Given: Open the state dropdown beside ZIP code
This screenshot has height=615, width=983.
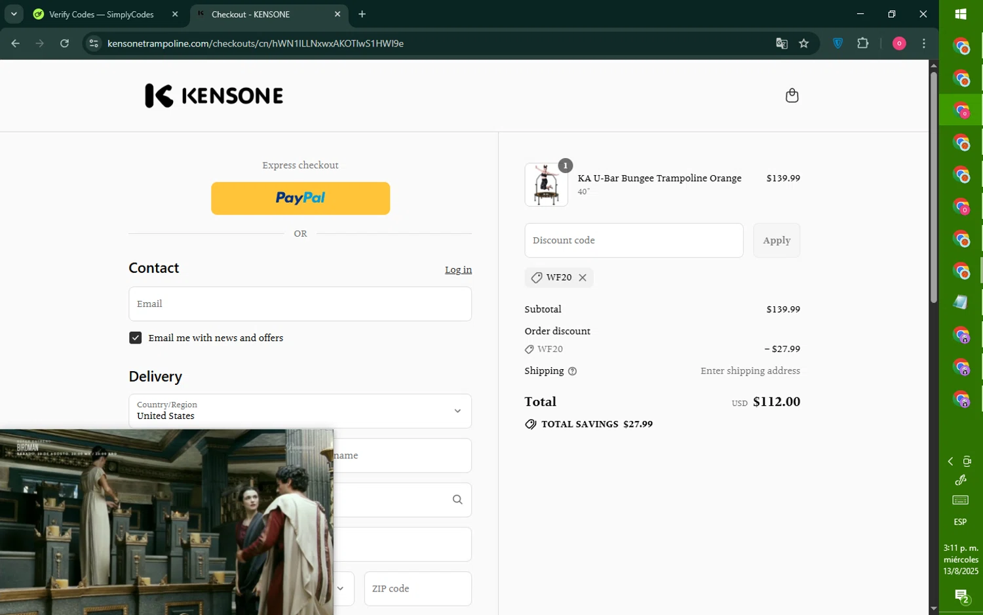Looking at the screenshot, I should [x=340, y=588].
